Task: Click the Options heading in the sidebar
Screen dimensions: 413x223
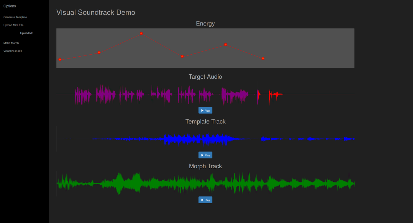Action: click(x=10, y=6)
